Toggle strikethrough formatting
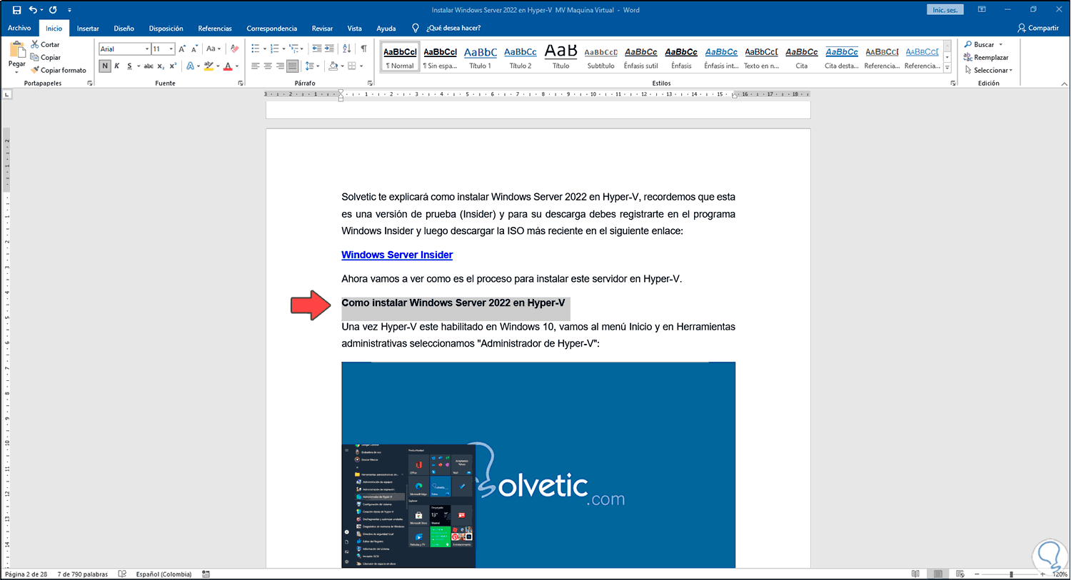1071x580 pixels. click(x=149, y=66)
